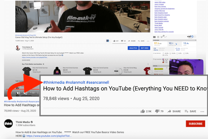Click Think Media channel name with 1.55M subscribers
The image size is (208, 139).
pyautogui.click(x=23, y=122)
